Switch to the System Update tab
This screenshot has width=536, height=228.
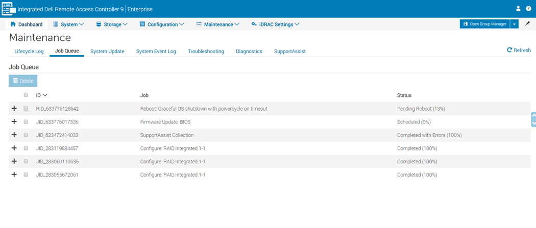pos(107,51)
